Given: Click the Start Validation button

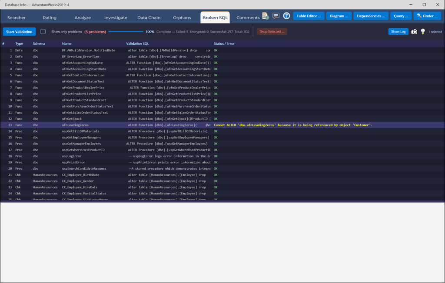Looking at the screenshot, I should click(x=19, y=32).
